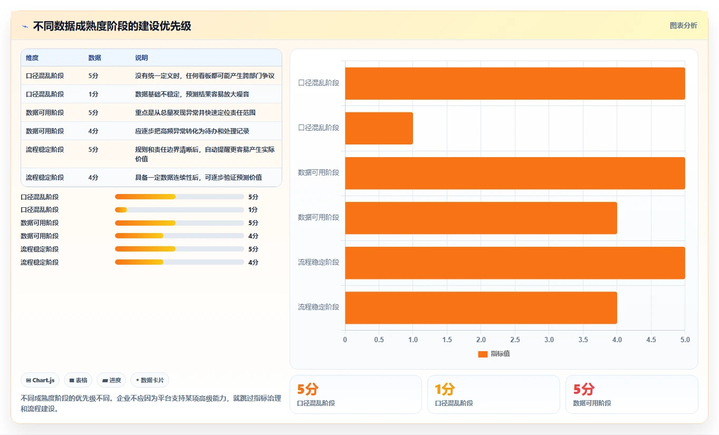Image resolution: width=719 pixels, height=435 pixels.
Task: Click the 0.5 tick label on the chart axis
Action: (x=379, y=340)
